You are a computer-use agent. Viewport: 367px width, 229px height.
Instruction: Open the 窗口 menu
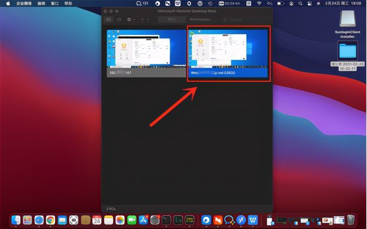tap(55, 3)
